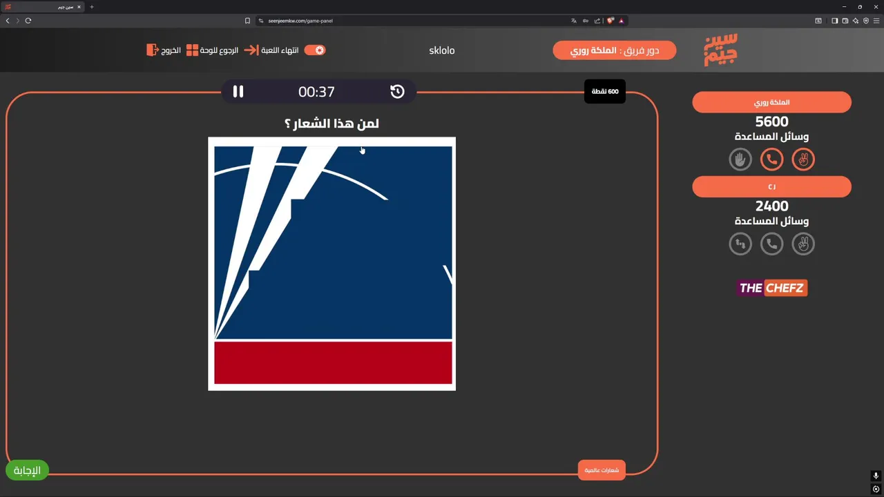This screenshot has height=497, width=884.
Task: Open Brave Shields lion icon
Action: coord(610,21)
